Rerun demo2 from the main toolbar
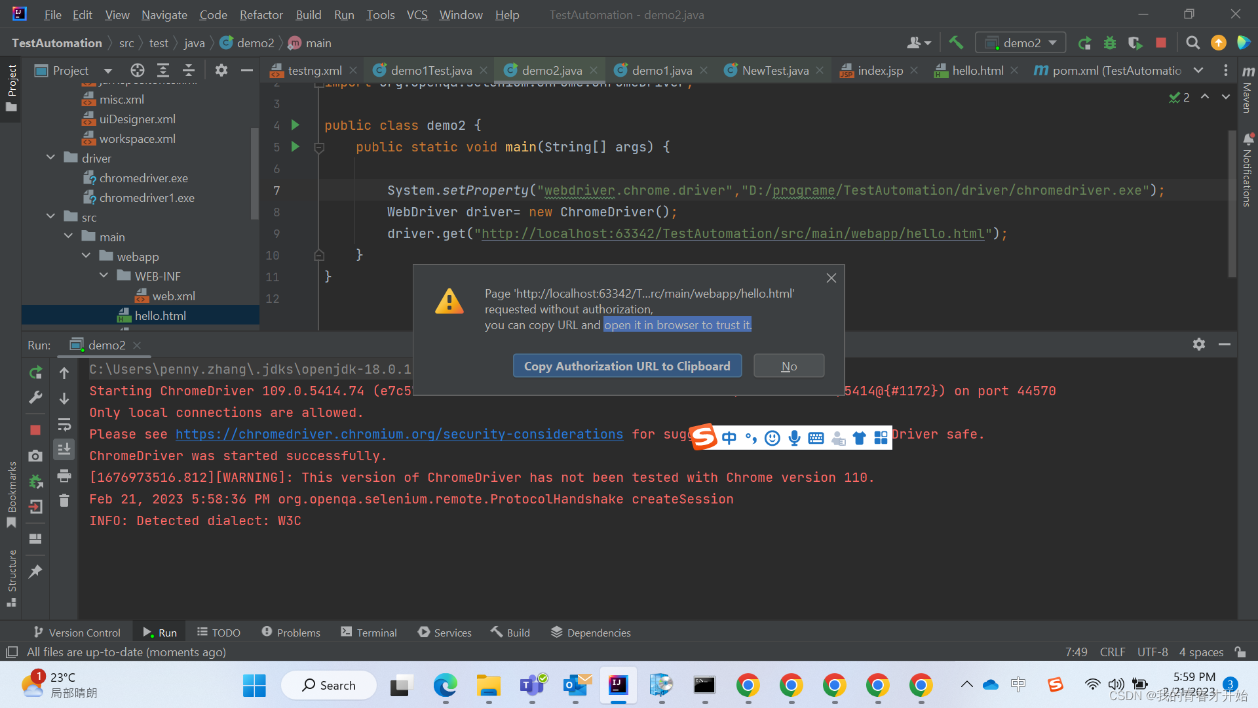 tap(1085, 43)
